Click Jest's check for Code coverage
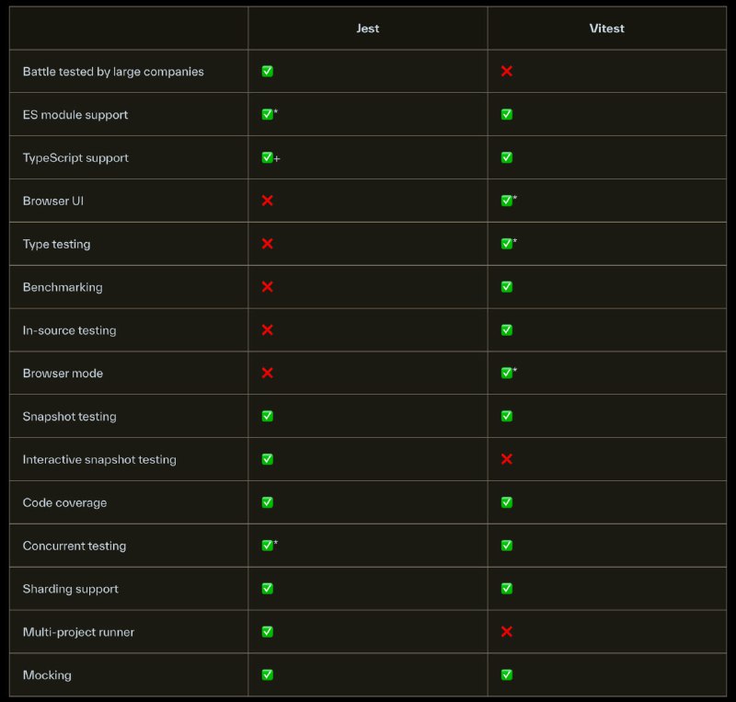Viewport: 736px width, 702px height. pos(267,502)
